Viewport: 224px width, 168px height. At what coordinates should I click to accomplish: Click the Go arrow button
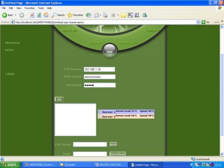click(x=205, y=22)
